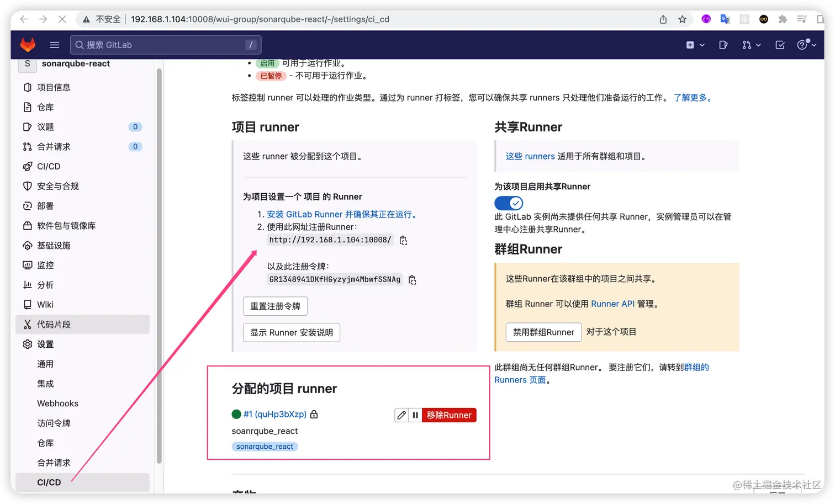Click the sidebar vertical scrollbar
The height and width of the screenshot is (504, 835).
point(159,265)
